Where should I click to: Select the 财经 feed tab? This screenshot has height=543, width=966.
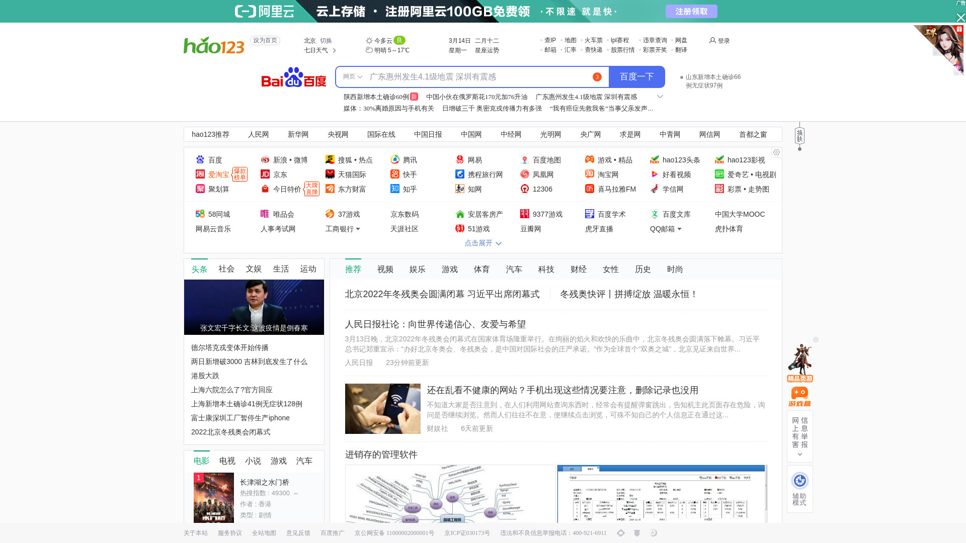[579, 269]
